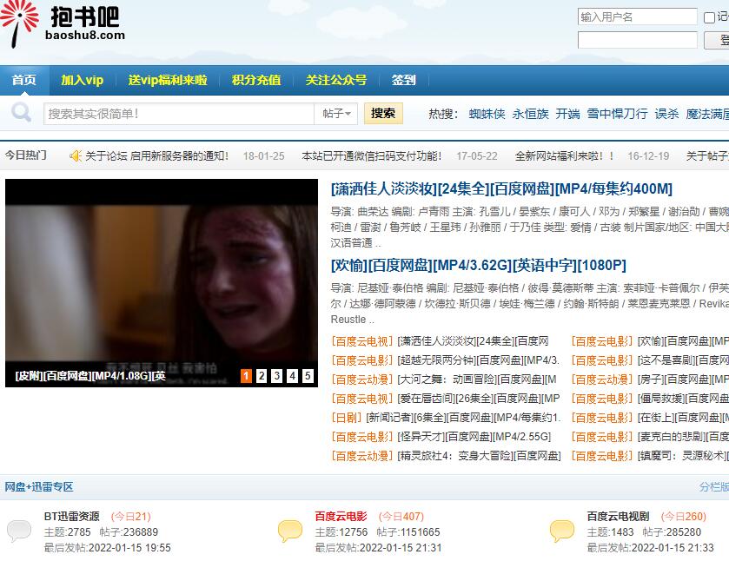Screen dimensions: 729x561
Task: Open the 潇洒佳人淡淡妆 headline link
Action: [501, 188]
